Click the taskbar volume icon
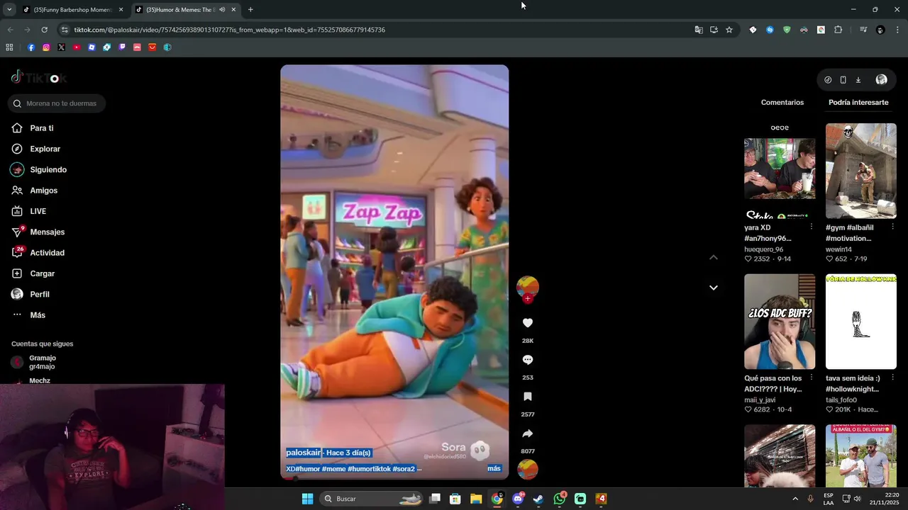908x510 pixels. (x=857, y=499)
